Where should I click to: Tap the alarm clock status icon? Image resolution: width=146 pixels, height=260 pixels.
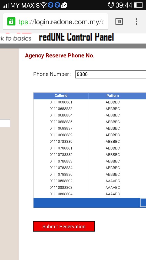tap(111, 5)
